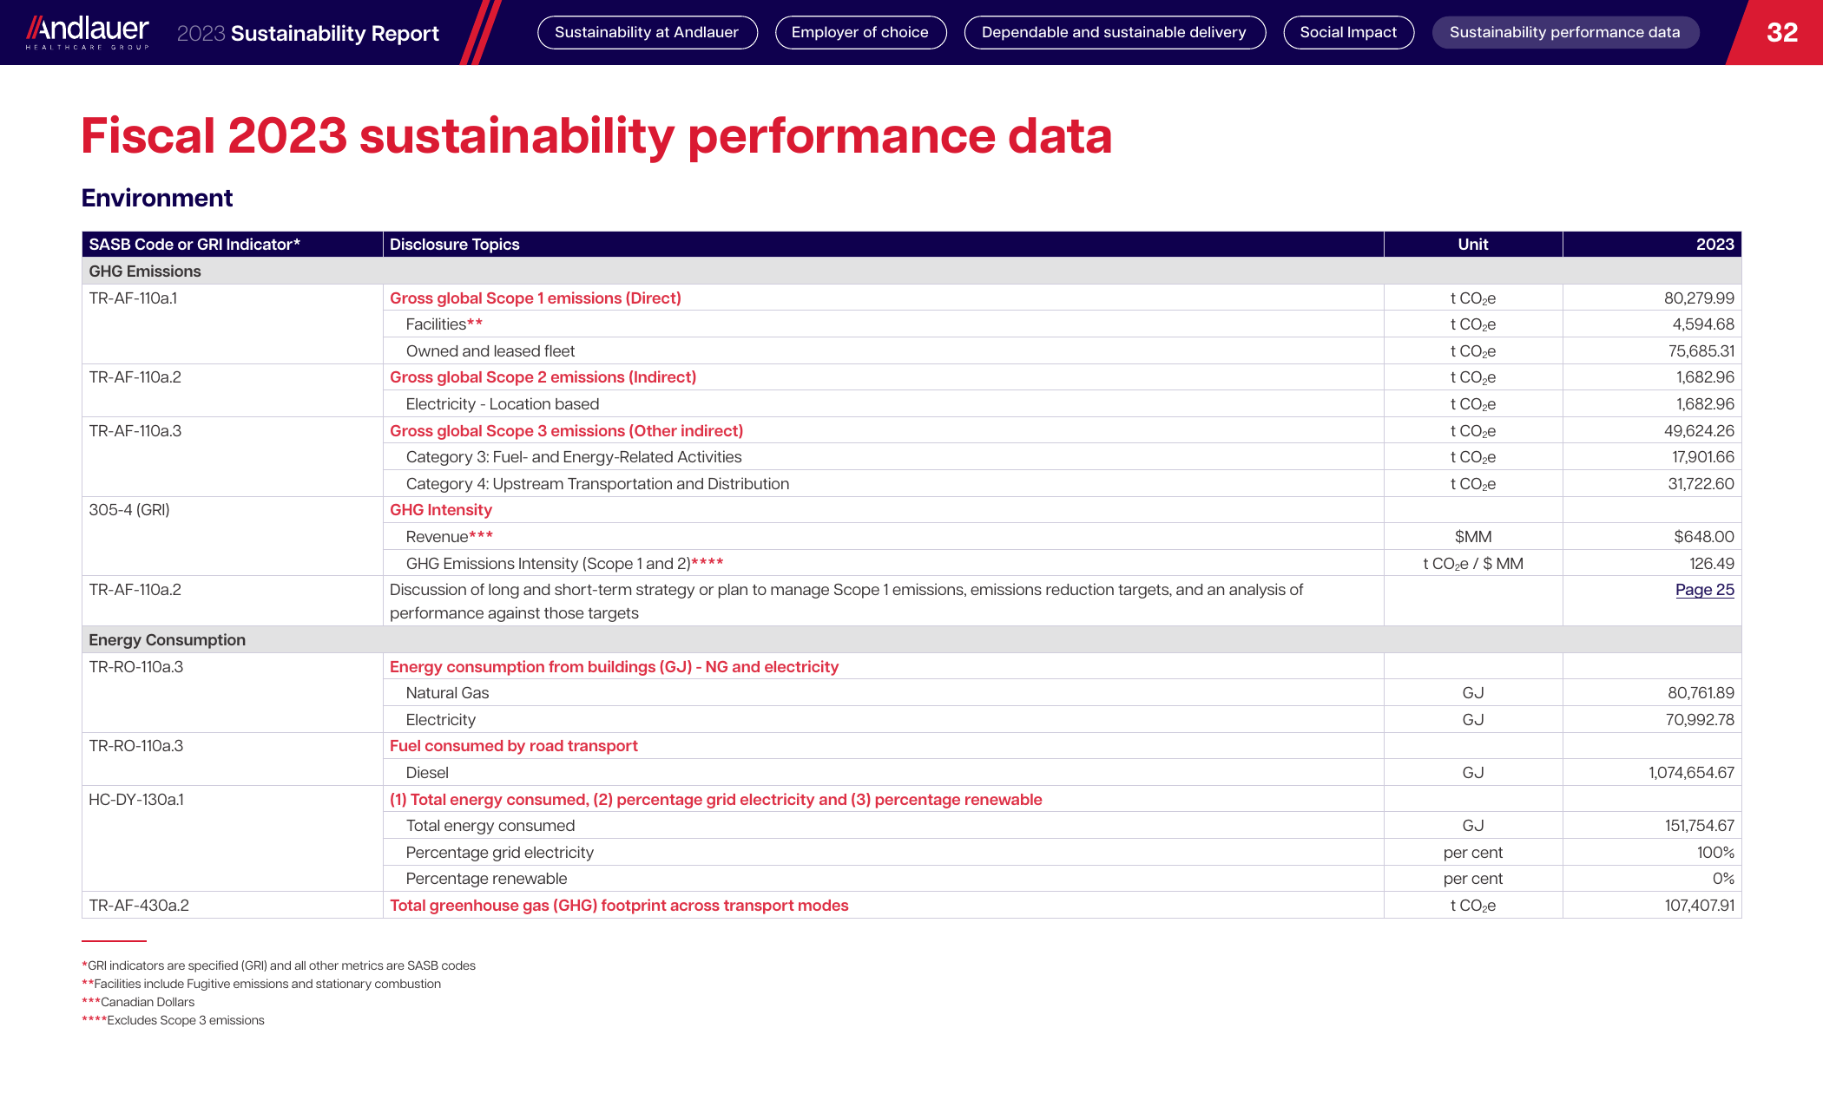The width and height of the screenshot is (1823, 1106).
Task: Select Diesel value 1,074,654.67
Action: 1691,773
